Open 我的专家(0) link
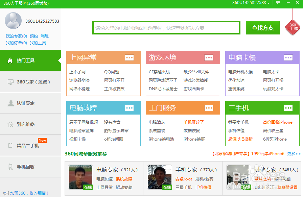 pyautogui.click(x=16, y=36)
